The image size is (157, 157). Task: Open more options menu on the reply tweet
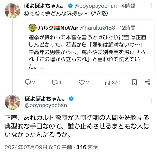(151, 101)
